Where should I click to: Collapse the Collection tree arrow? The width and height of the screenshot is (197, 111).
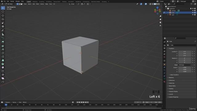pos(166,9)
